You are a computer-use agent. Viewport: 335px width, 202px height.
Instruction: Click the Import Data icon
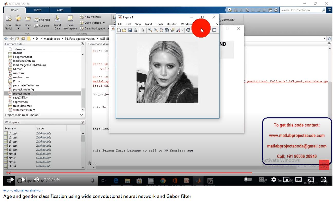tap(57, 22)
